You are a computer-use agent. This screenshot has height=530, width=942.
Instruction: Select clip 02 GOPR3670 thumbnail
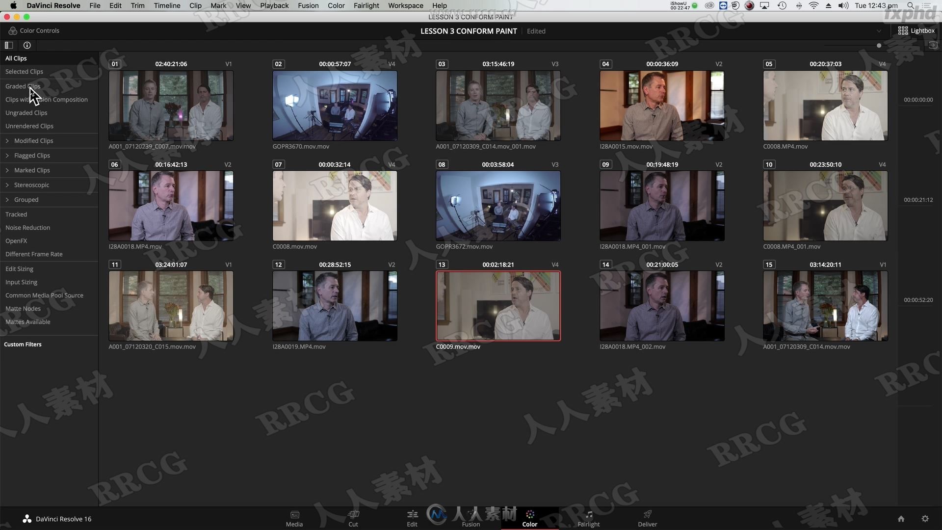[335, 106]
